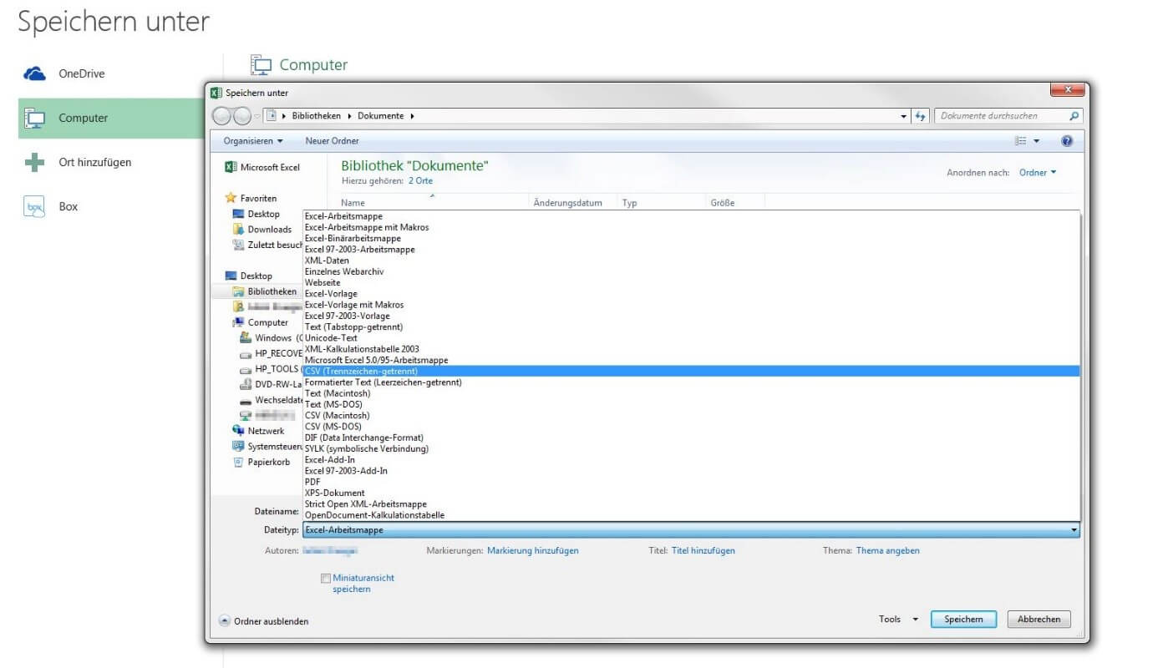Image resolution: width=1158 pixels, height=668 pixels.
Task: Select Excel 97-2003-Arbeitsmappe file type
Action: 691,250
